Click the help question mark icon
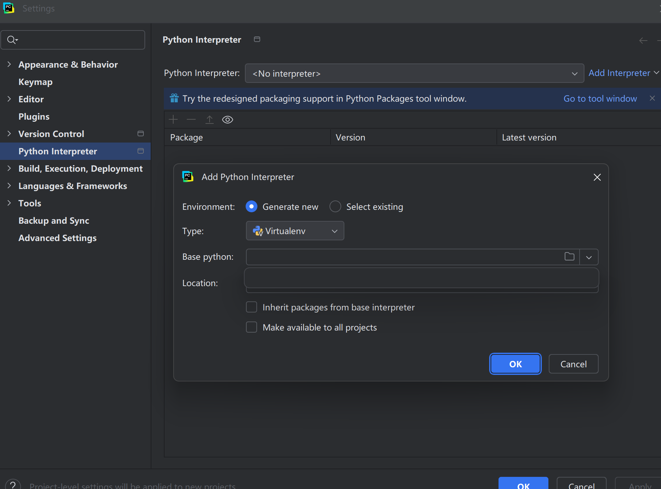This screenshot has height=489, width=661. (13, 484)
